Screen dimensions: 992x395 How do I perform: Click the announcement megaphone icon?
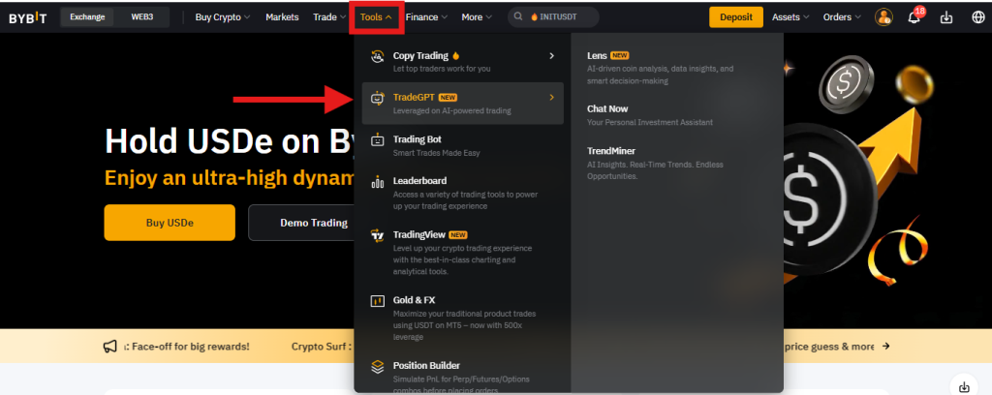click(x=110, y=347)
